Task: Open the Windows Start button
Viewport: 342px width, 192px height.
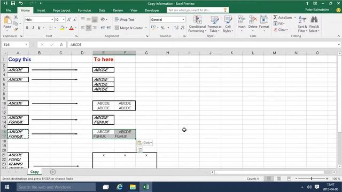Action: point(7,187)
